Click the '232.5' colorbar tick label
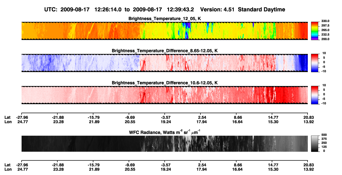Image resolution: width=342 pixels, height=175 pixels. click(x=326, y=35)
